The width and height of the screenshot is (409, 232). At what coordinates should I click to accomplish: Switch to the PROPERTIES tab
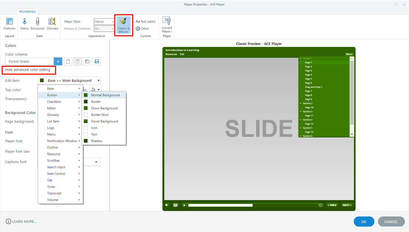tap(28, 11)
